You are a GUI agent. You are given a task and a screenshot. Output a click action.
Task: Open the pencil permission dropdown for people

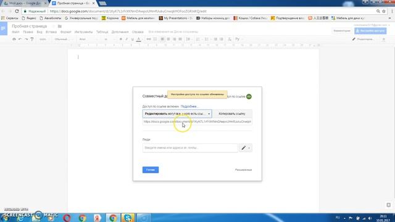coord(246,148)
